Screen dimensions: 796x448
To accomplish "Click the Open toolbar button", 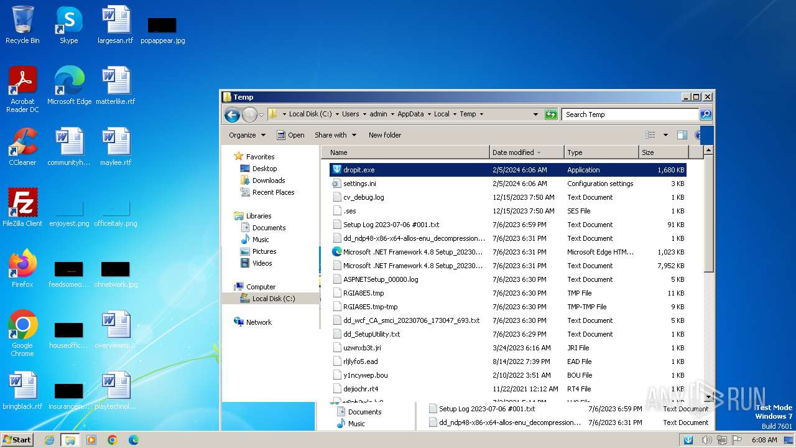I will [290, 135].
